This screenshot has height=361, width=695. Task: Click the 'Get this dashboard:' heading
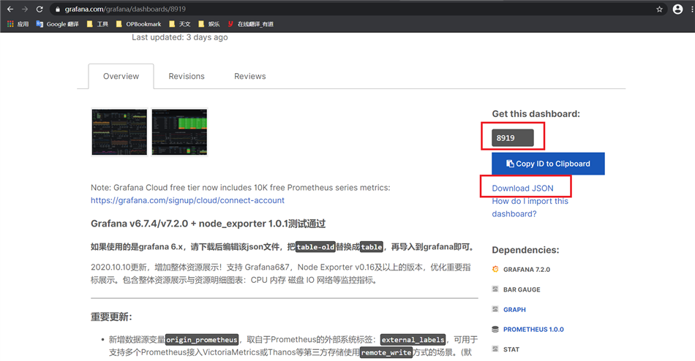click(x=536, y=114)
